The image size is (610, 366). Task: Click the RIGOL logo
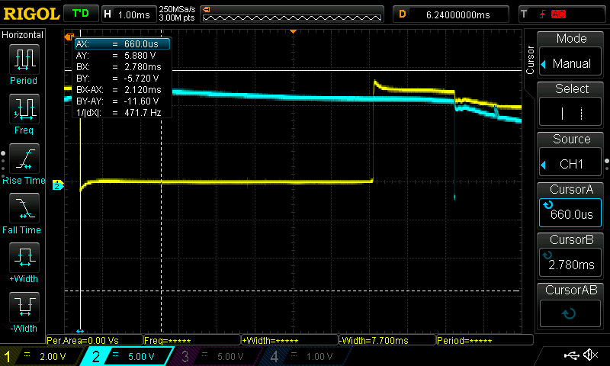pos(30,14)
